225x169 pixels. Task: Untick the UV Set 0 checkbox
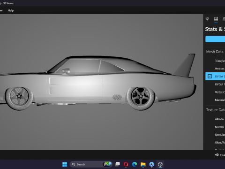(210, 77)
